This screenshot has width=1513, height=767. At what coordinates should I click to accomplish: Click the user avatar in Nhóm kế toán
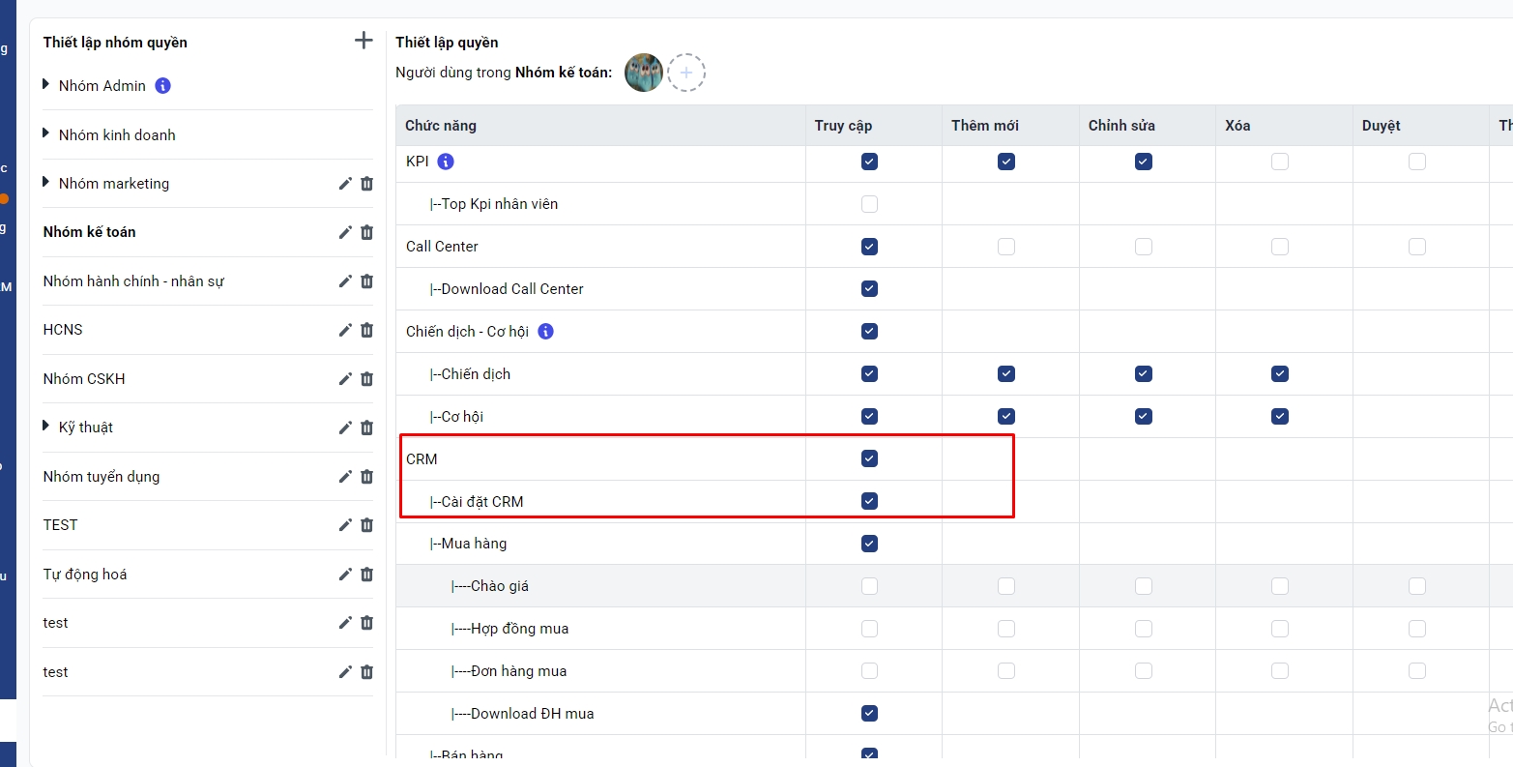click(644, 73)
